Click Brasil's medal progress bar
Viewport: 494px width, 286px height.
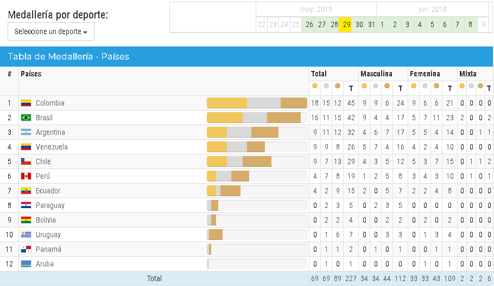coord(257,118)
